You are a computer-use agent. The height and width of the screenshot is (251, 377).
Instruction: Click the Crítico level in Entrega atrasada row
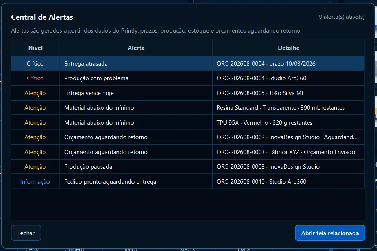35,64
